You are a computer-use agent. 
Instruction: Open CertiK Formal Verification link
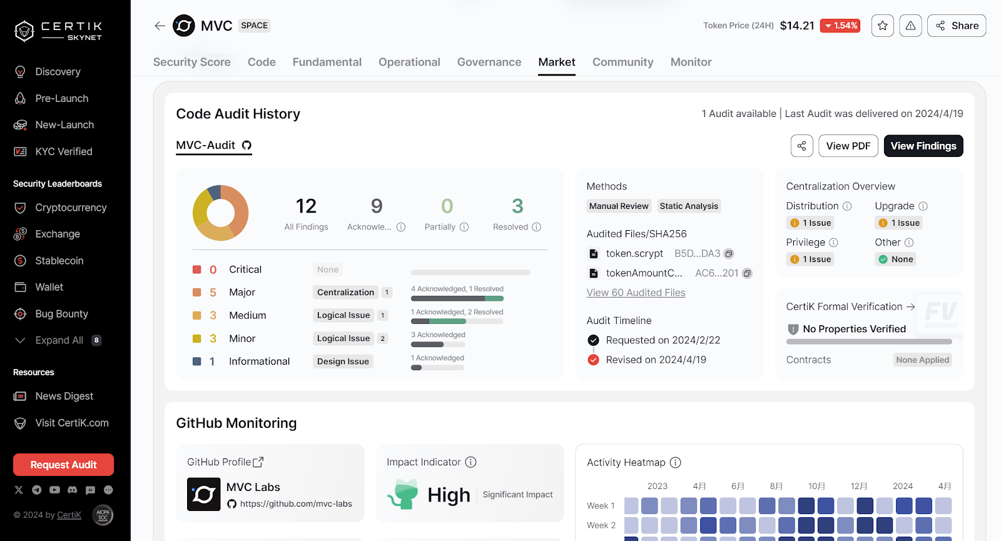(x=851, y=306)
